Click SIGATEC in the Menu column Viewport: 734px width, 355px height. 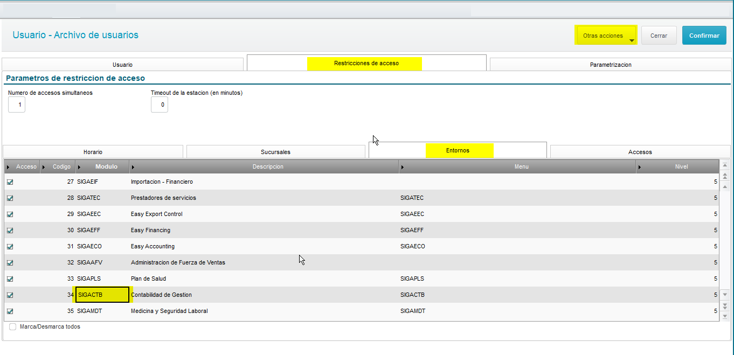pos(412,198)
